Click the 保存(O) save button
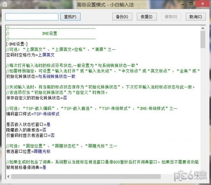The width and height of the screenshot is (211, 185). coord(171,17)
